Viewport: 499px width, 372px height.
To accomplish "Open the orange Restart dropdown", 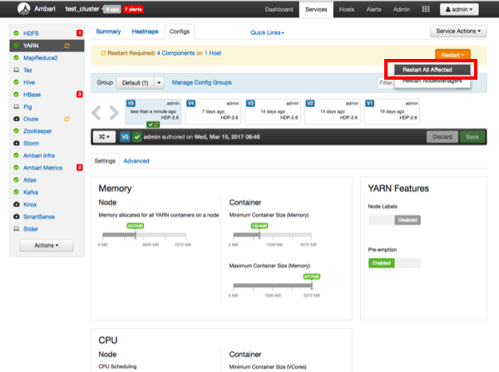I will pyautogui.click(x=452, y=55).
